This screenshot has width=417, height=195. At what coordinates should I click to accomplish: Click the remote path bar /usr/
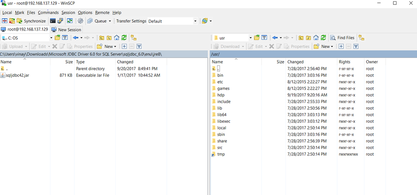click(313, 54)
